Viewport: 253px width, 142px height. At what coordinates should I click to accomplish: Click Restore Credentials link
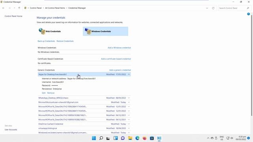pos(65,41)
